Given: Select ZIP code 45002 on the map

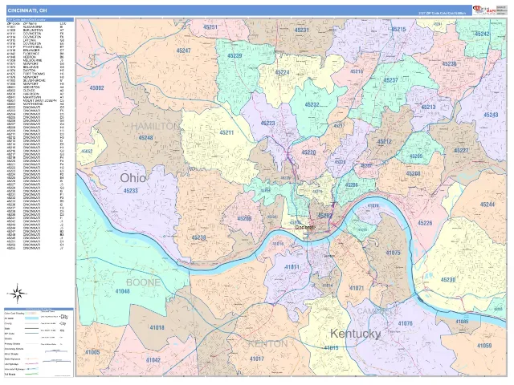Looking at the screenshot, I should [x=96, y=87].
